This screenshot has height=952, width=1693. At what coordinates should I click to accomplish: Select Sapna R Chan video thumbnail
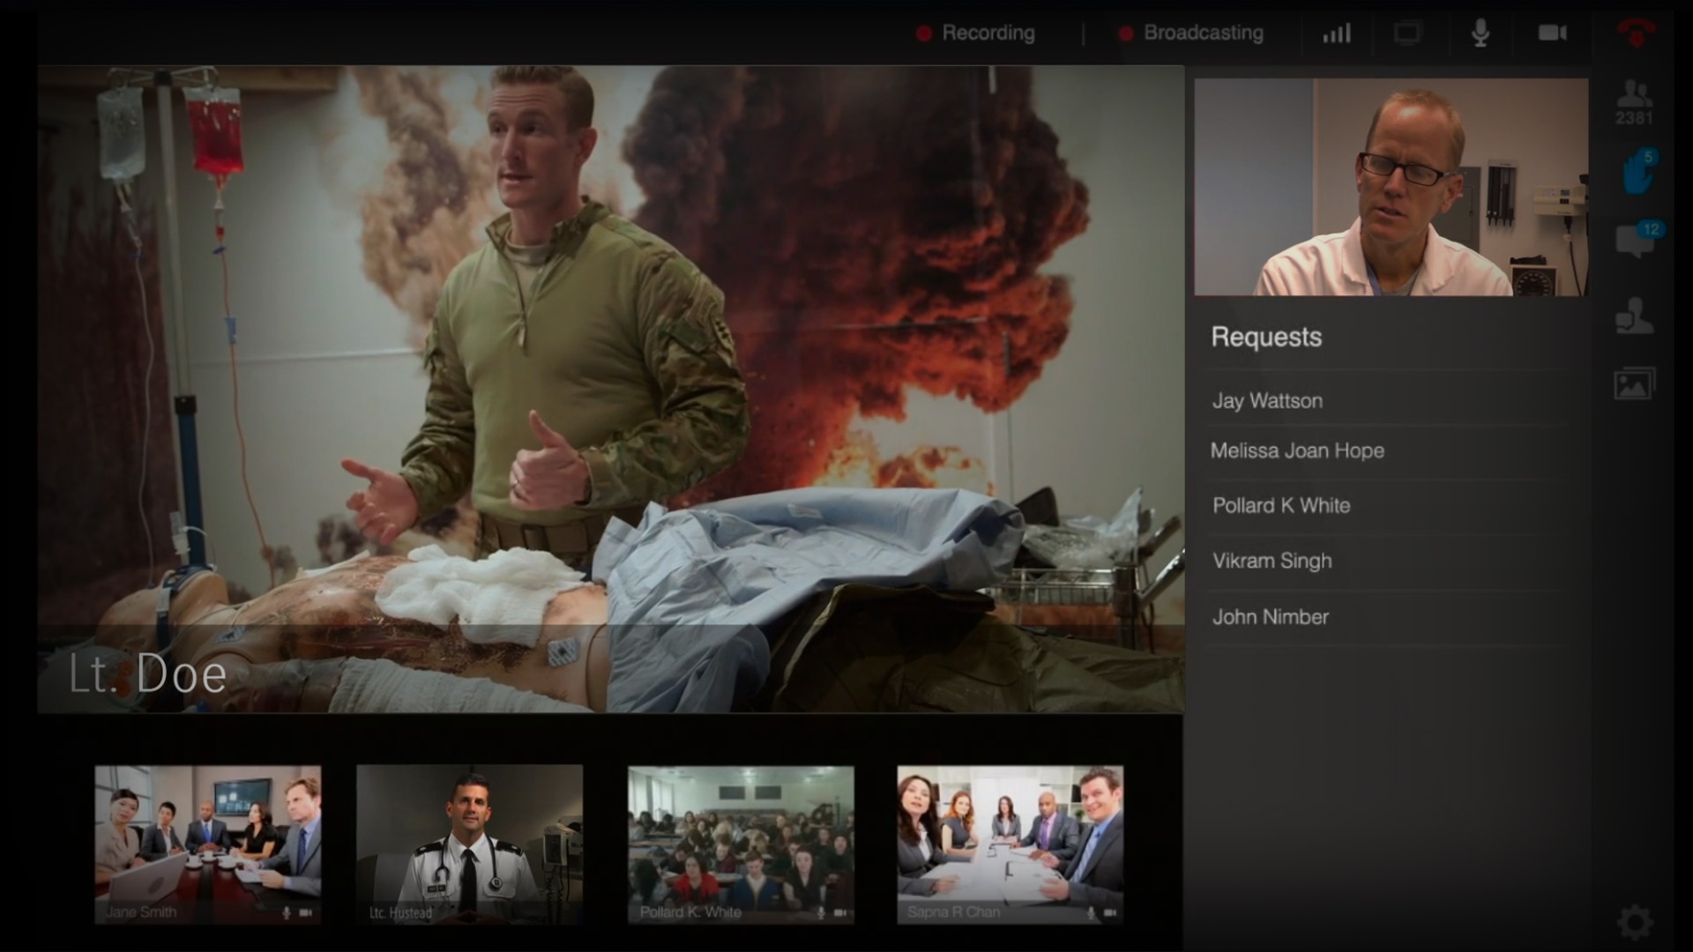point(1010,844)
